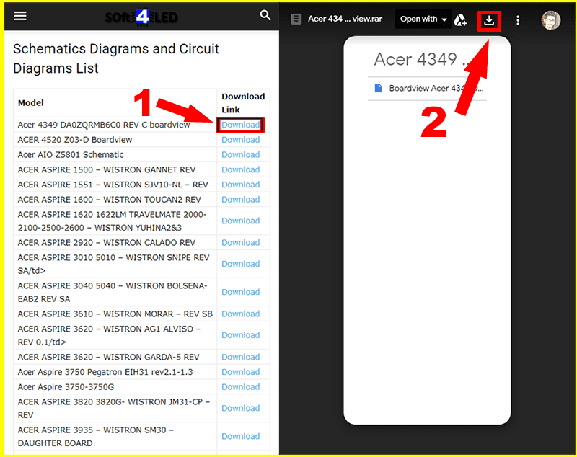Click the Soft4LED logo
This screenshot has height=457, width=577.
(141, 17)
